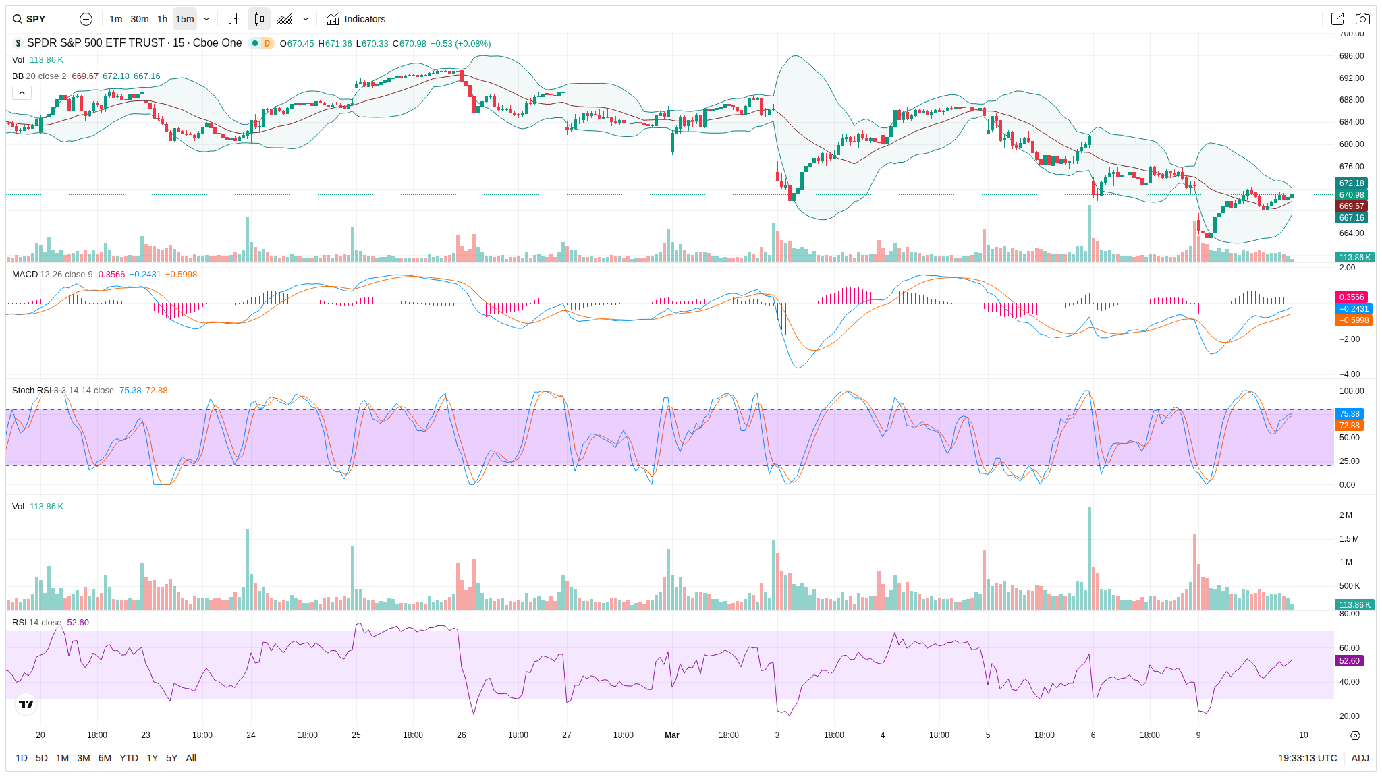Select the Candles chart style icon

(x=259, y=19)
